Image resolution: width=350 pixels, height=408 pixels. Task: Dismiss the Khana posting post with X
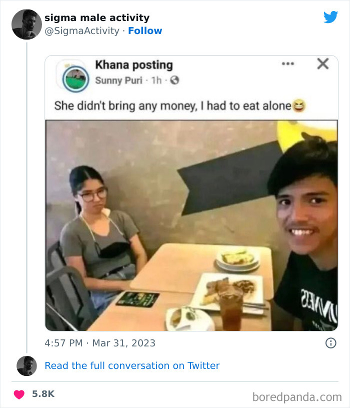click(323, 64)
